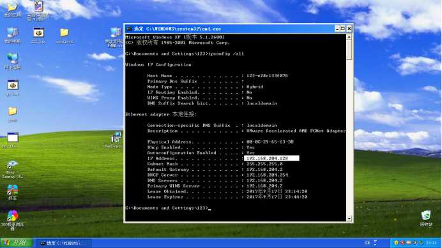This screenshot has width=442, height=248.
Task: Select the RarCrack-style camera icon left of cmd window
Action: [x=116, y=137]
